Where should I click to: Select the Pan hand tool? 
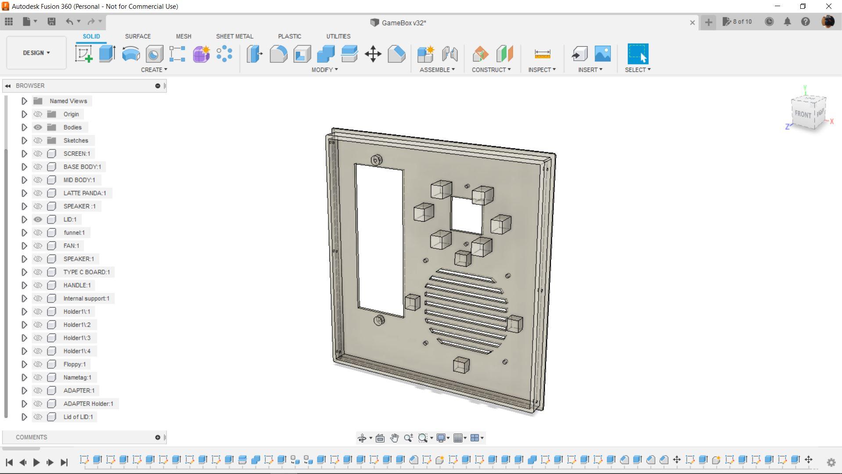(394, 438)
